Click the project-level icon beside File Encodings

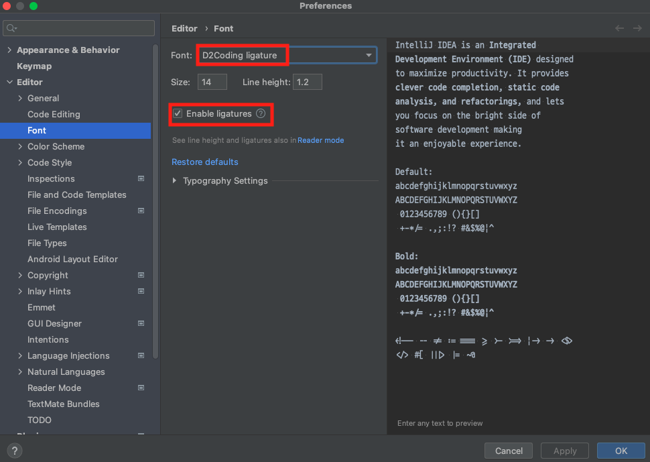point(141,211)
